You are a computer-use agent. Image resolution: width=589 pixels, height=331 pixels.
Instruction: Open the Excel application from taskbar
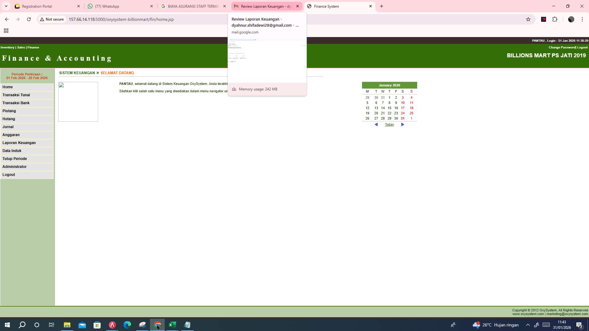(x=172, y=325)
